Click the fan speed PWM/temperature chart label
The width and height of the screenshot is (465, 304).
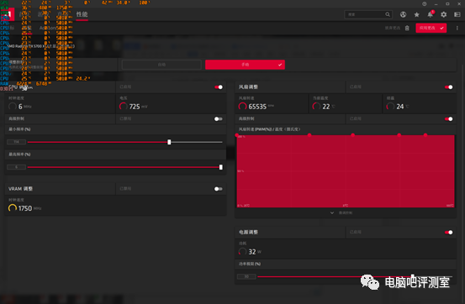(270, 129)
